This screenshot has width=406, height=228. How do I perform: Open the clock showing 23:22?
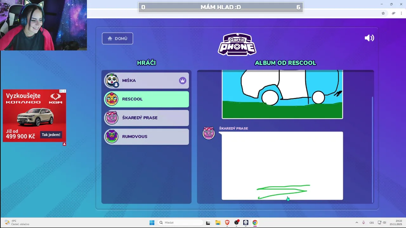click(396, 223)
